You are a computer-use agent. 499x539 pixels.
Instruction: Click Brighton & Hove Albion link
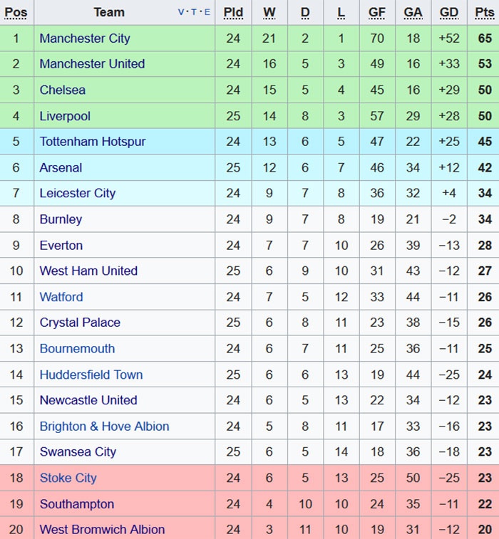[105, 427]
